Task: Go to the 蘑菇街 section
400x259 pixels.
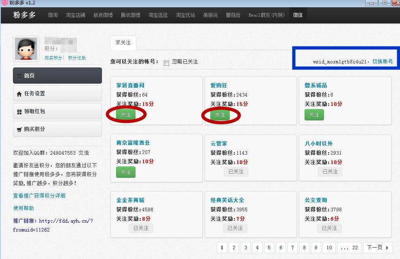Action: 233,15
